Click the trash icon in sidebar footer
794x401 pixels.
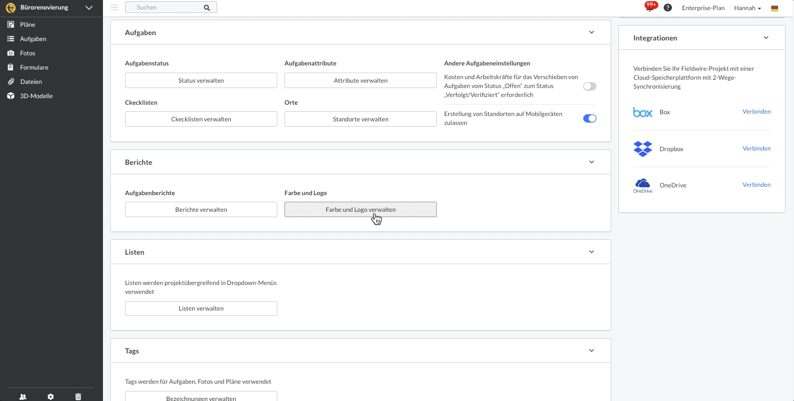78,396
